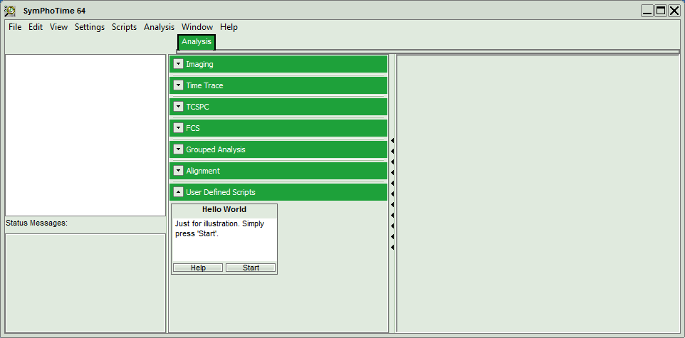Open the File menu
Screen dimensions: 685x338
15,27
